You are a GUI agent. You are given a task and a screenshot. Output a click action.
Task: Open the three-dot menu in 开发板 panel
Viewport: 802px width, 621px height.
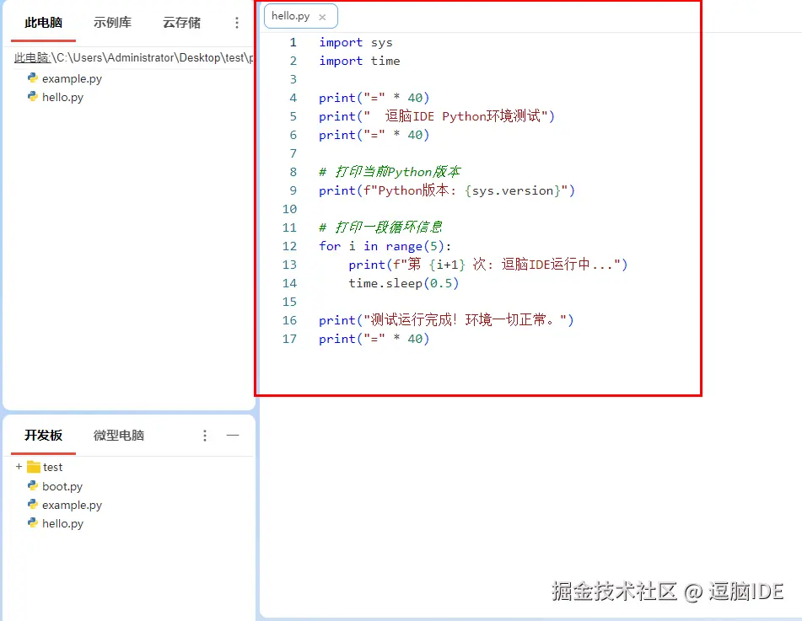(x=205, y=436)
